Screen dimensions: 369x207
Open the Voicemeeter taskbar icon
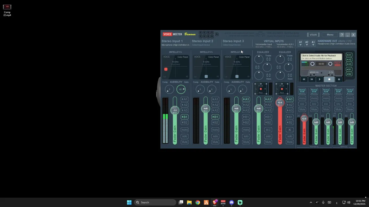coord(223,202)
